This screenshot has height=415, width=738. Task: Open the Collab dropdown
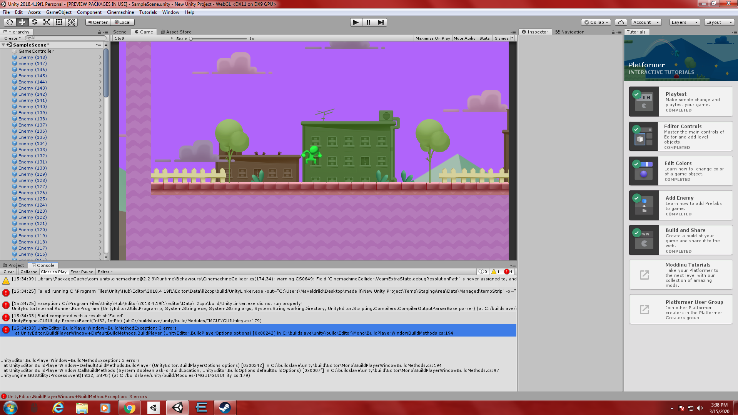[596, 22]
